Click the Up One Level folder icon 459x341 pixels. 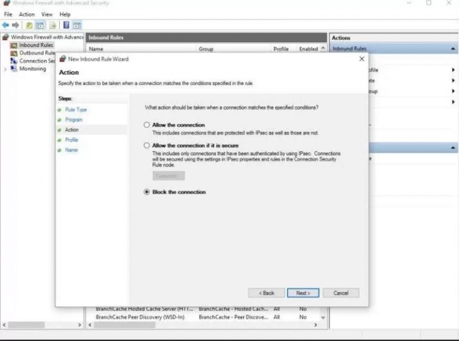click(29, 25)
